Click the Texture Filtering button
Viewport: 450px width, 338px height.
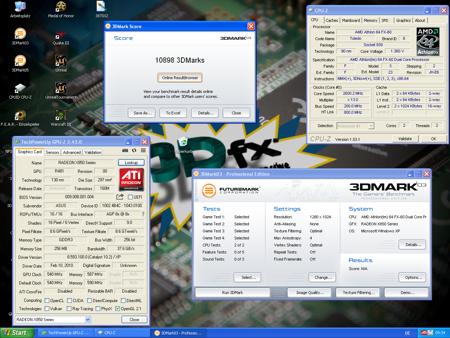pos(359,293)
